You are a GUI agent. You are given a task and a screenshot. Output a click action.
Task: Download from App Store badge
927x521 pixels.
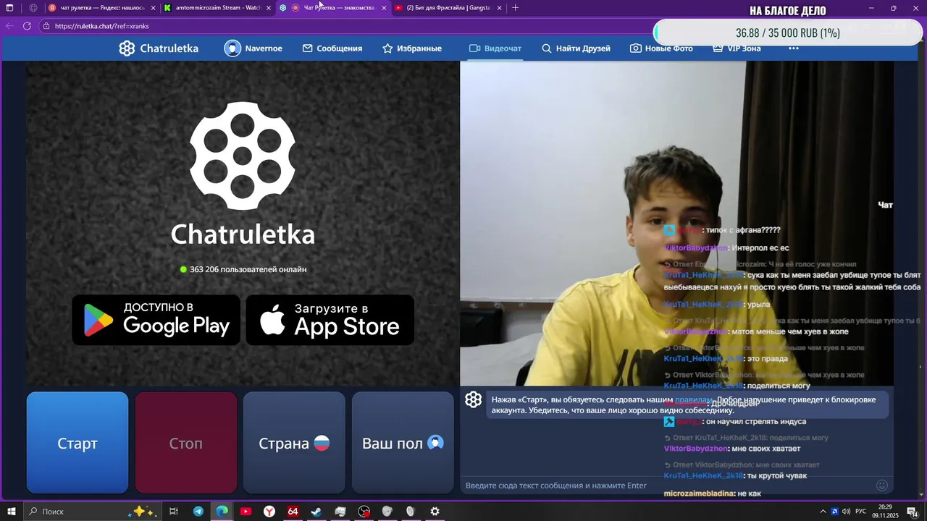click(x=330, y=320)
